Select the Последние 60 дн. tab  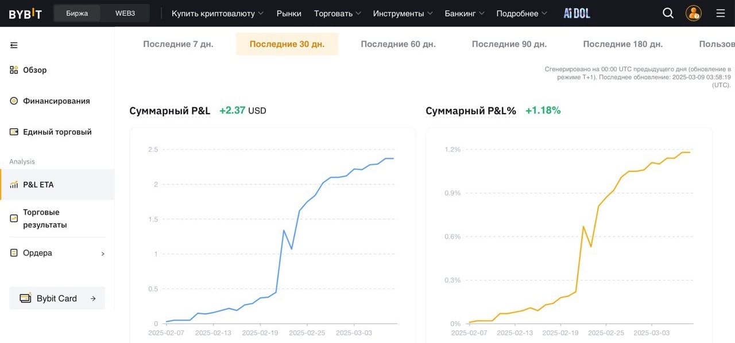click(398, 44)
